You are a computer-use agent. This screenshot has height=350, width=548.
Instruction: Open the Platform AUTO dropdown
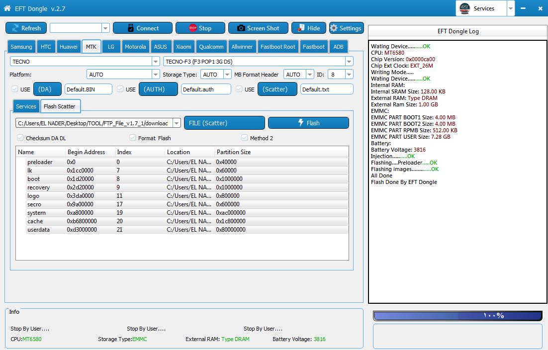click(156, 75)
